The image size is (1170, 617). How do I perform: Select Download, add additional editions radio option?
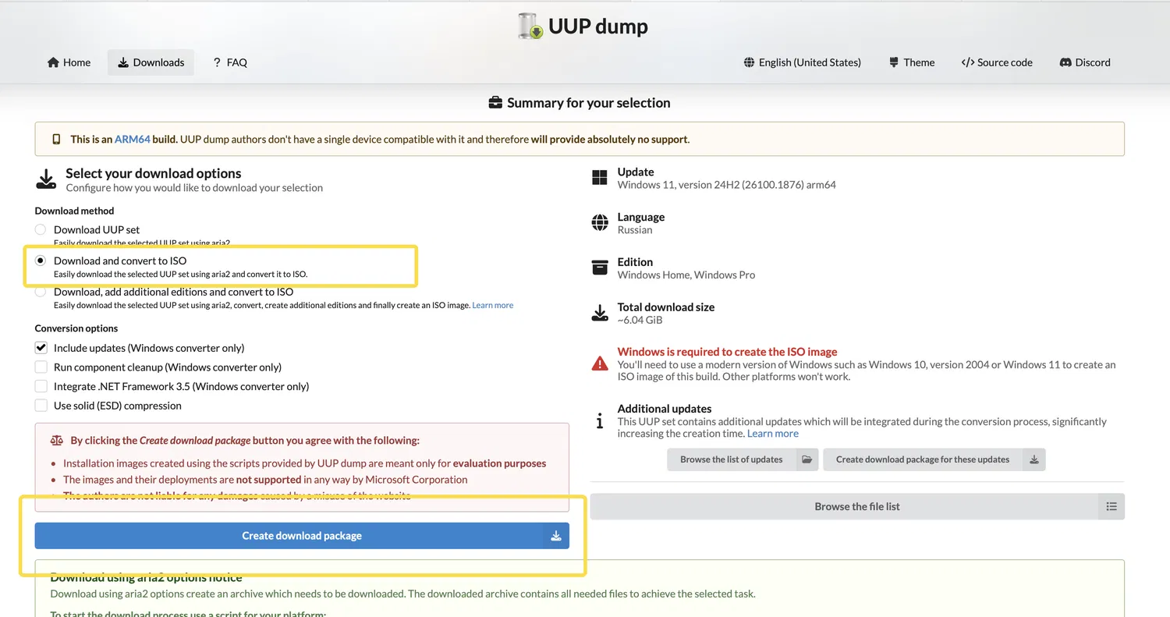[41, 292]
